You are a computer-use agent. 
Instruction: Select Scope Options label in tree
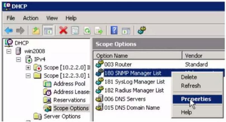(71, 108)
